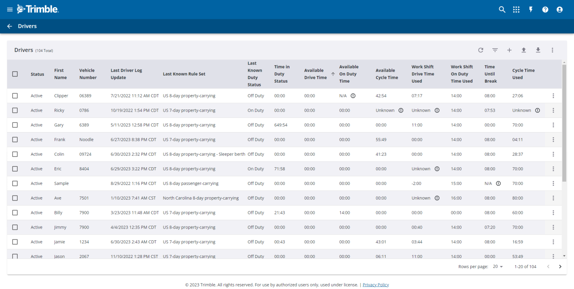Open the search icon in the top bar
Viewport: 574px width, 289px height.
(x=502, y=9)
